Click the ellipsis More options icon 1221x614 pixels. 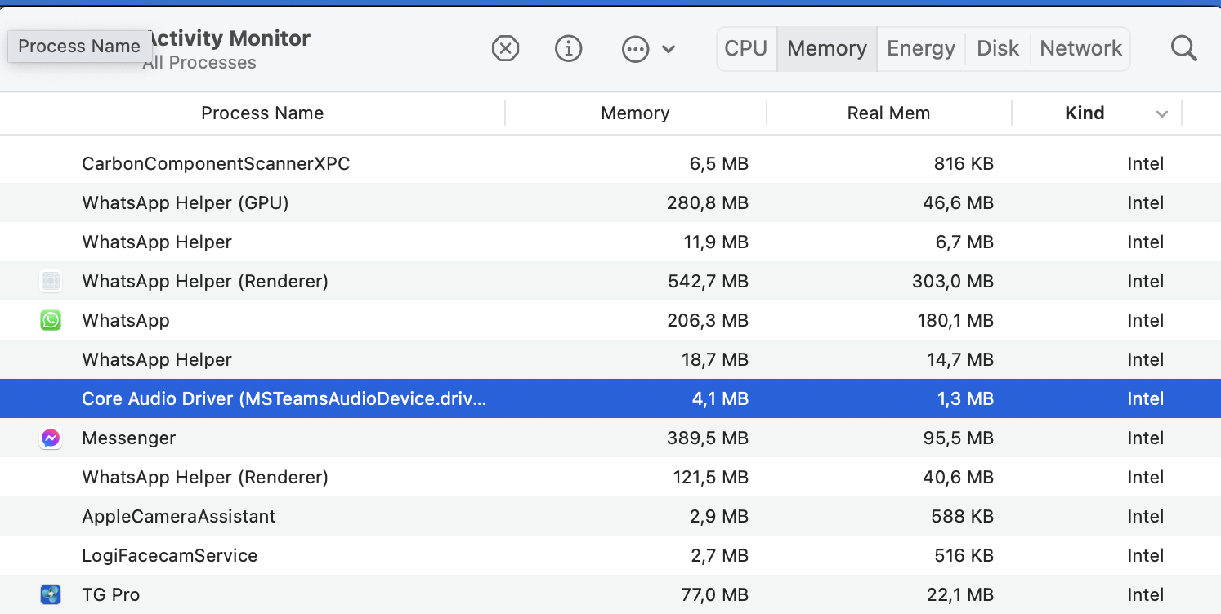click(635, 49)
